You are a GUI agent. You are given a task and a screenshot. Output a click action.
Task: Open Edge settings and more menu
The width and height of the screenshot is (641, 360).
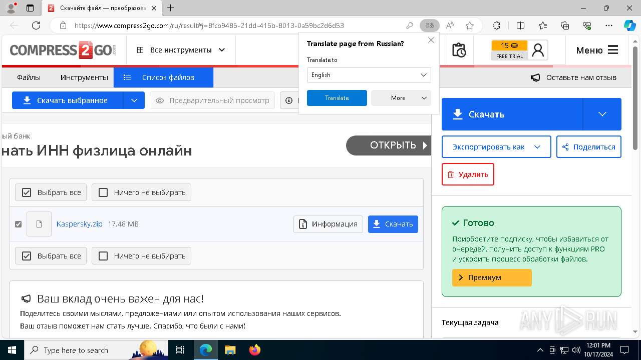pyautogui.click(x=609, y=25)
